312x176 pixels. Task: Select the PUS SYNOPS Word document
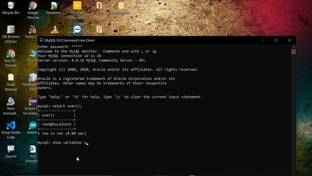pyautogui.click(x=32, y=154)
